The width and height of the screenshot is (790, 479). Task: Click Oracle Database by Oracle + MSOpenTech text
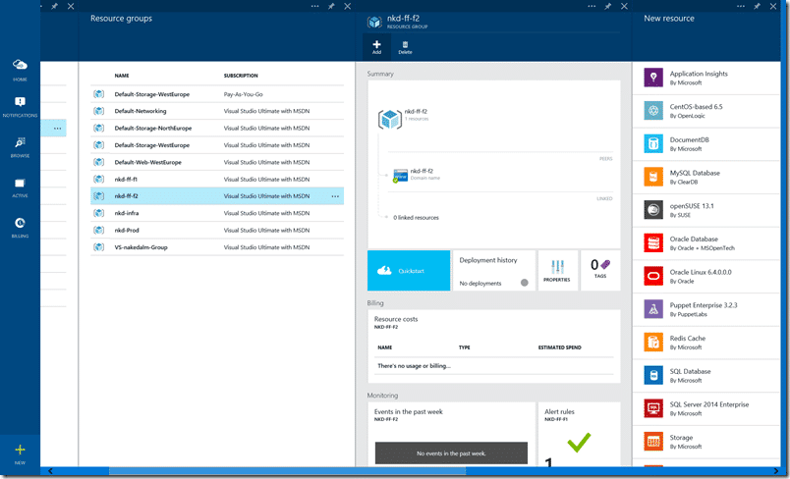702,243
